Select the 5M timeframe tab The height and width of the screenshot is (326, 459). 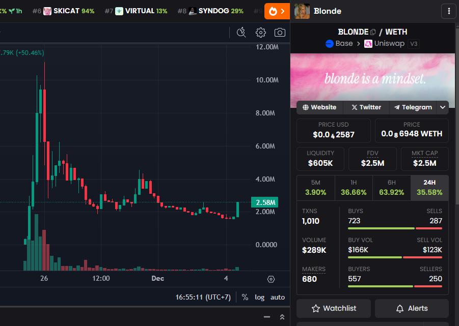pyautogui.click(x=315, y=188)
